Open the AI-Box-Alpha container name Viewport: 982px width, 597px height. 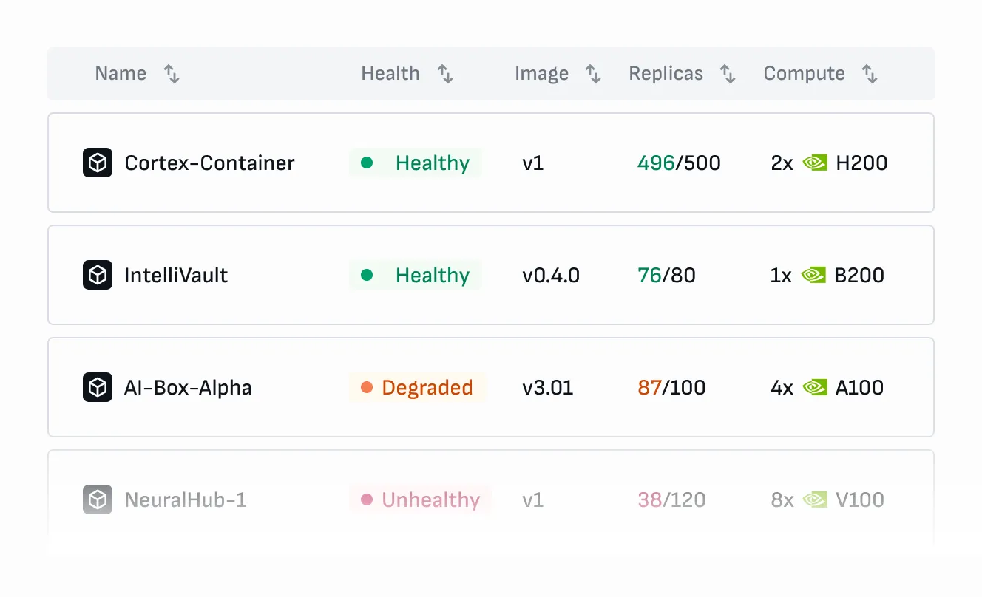coord(188,387)
